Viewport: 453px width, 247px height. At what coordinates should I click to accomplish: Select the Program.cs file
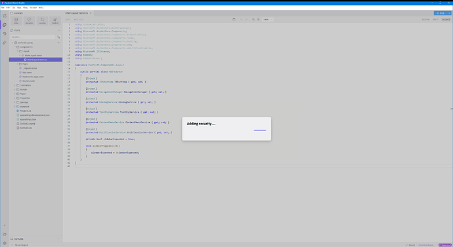tap(26, 111)
